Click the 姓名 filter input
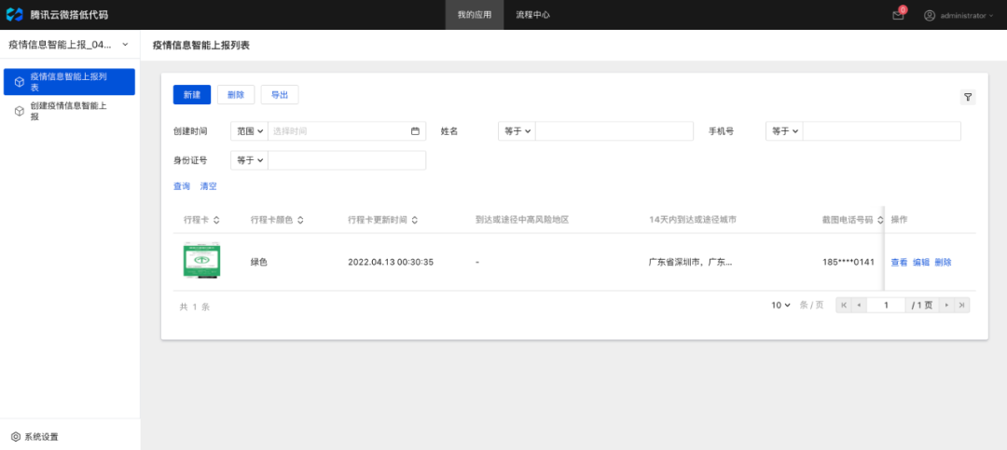 (x=614, y=131)
